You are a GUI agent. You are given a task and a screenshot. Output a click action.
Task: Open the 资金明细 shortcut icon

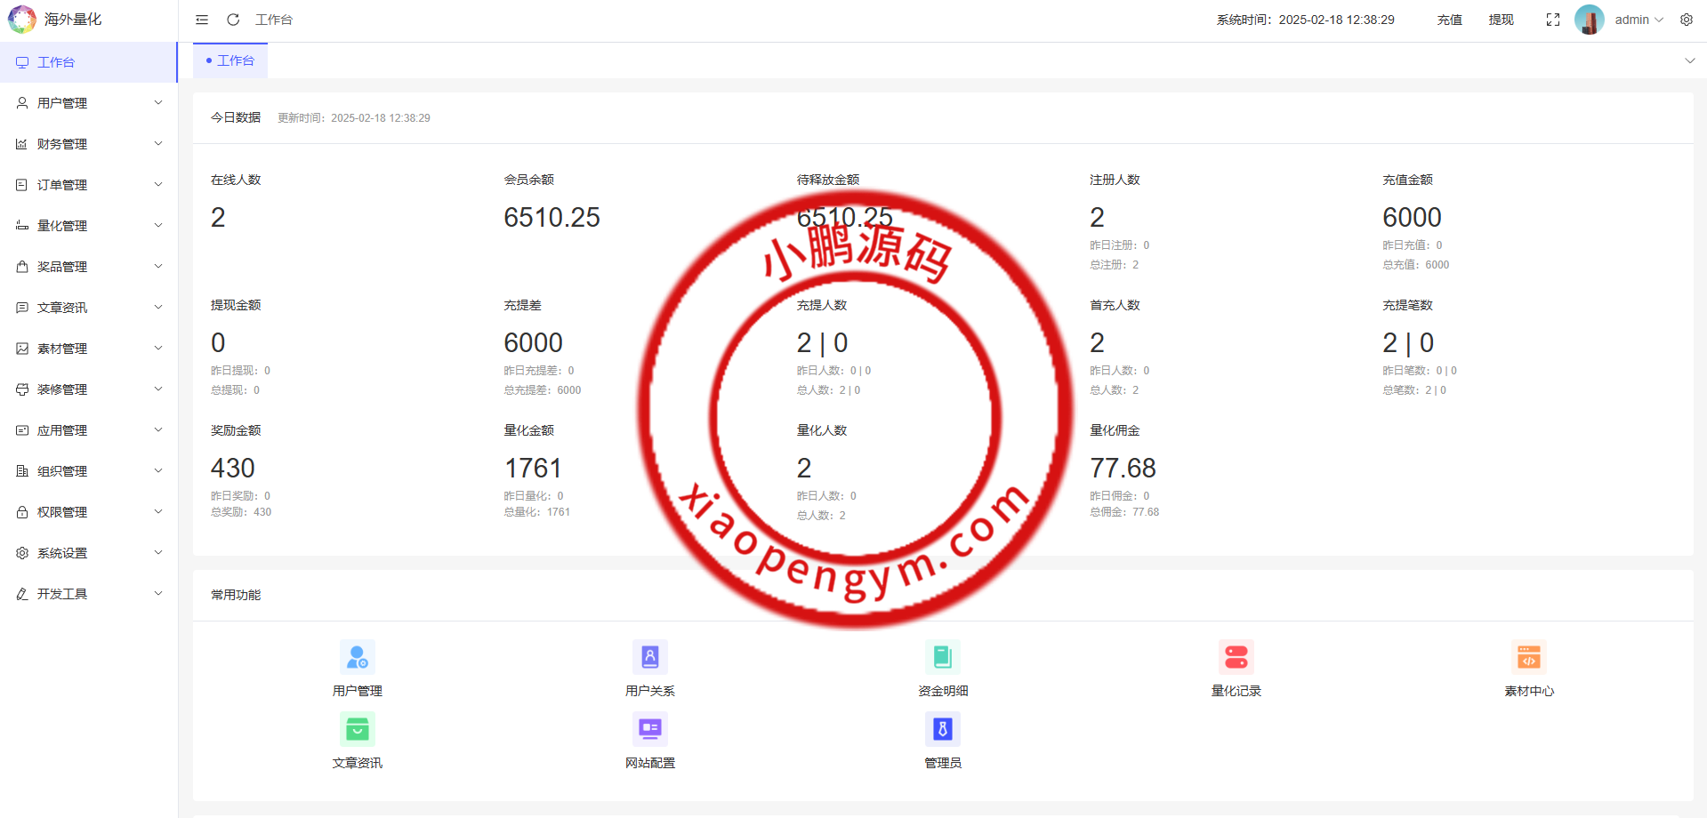942,658
